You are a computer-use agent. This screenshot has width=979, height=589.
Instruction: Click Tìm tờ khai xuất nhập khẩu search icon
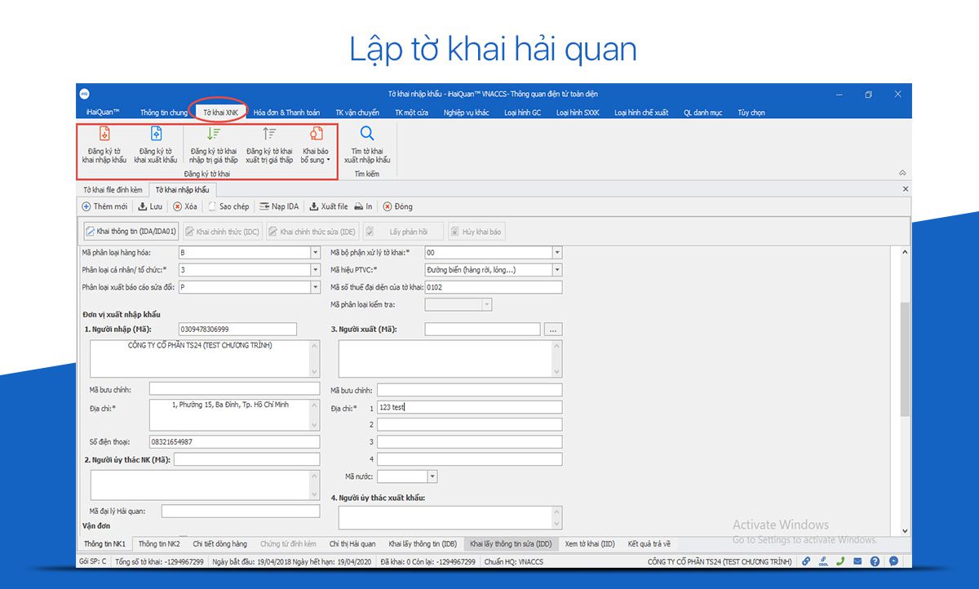(x=367, y=134)
